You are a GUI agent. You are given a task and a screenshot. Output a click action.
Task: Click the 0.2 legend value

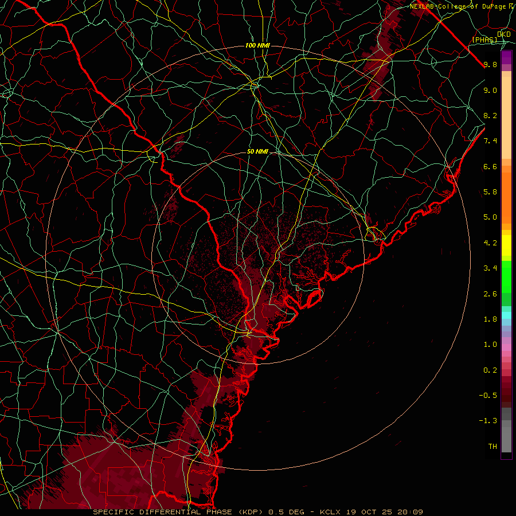[490, 370]
